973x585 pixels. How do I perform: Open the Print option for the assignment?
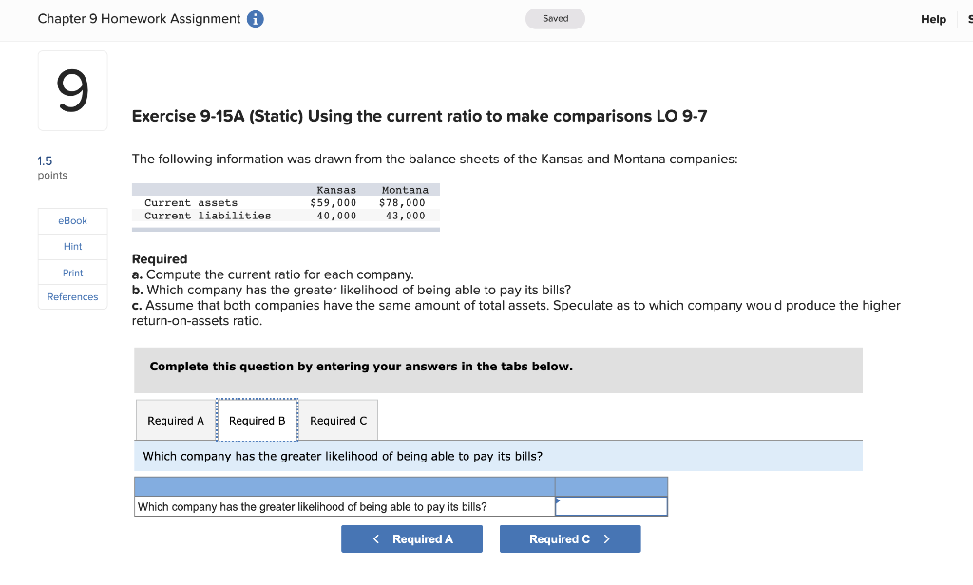pos(72,273)
